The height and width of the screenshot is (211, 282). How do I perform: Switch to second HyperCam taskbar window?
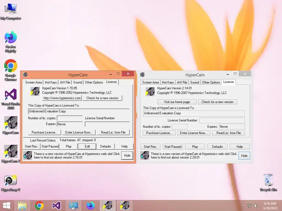coord(125,206)
